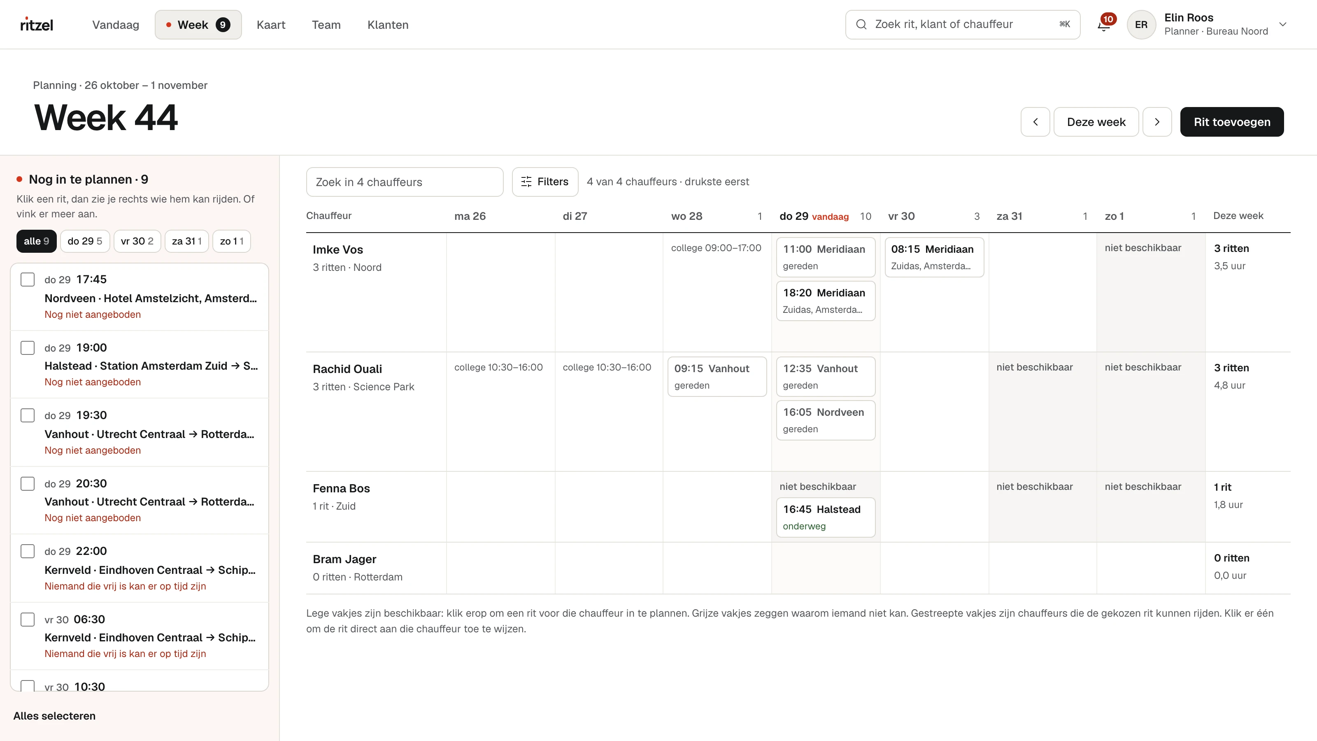Open the 09:15 Vanhout ride card
Screen dimensions: 1317x741
click(x=717, y=376)
